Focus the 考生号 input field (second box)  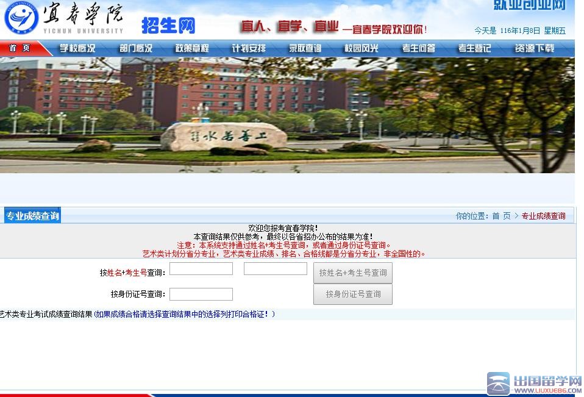276,269
